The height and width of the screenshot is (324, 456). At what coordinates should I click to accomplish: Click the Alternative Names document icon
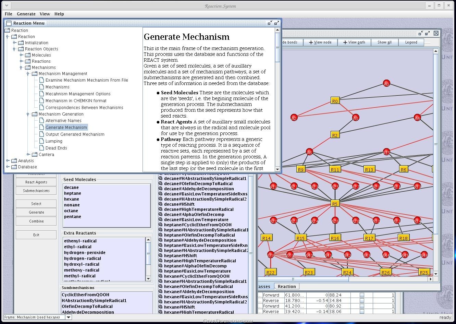coord(41,120)
